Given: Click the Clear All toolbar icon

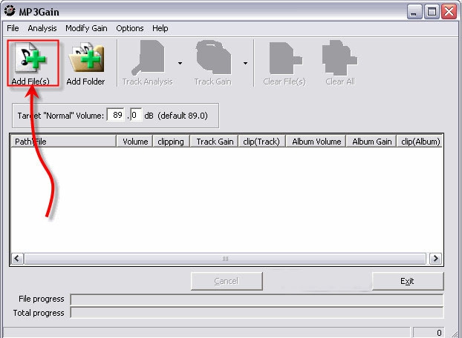Looking at the screenshot, I should (339, 58).
